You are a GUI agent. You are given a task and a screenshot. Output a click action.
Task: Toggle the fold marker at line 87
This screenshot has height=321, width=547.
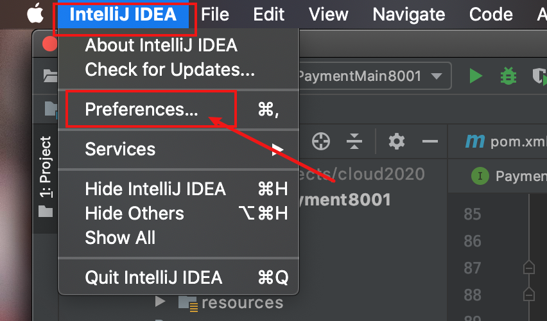click(x=529, y=267)
